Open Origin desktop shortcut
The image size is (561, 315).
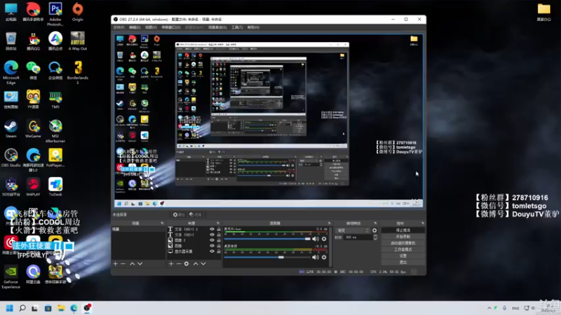pyautogui.click(x=77, y=12)
